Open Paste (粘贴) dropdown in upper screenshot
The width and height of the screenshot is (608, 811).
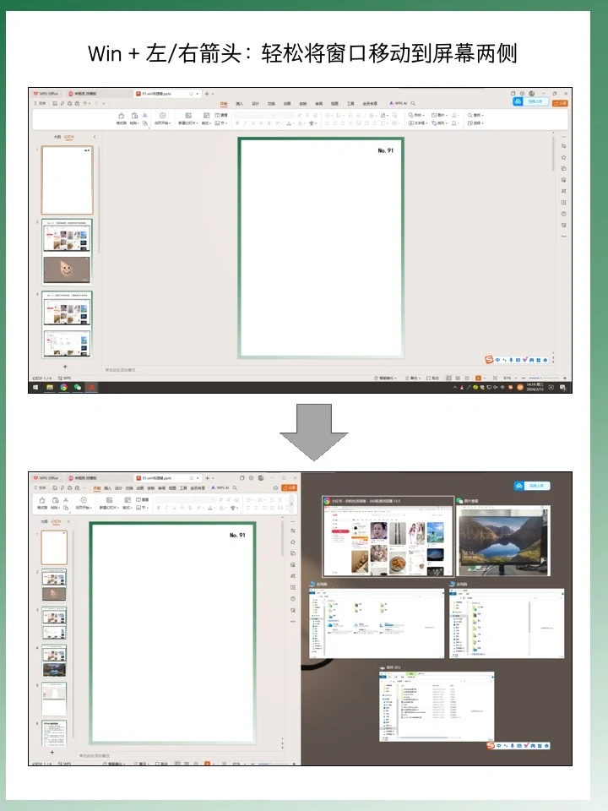click(x=135, y=123)
